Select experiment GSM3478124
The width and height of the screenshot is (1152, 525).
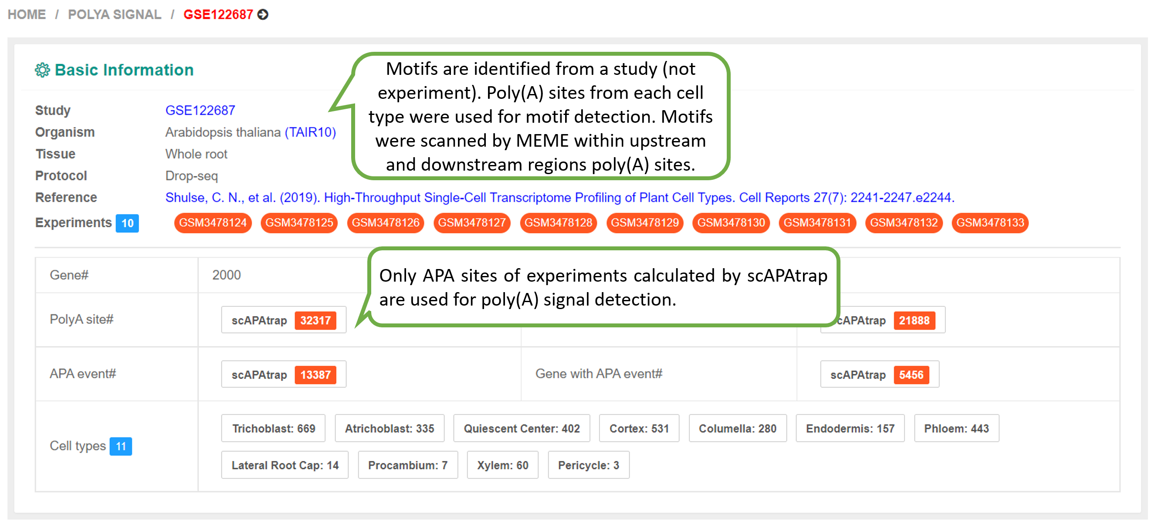[213, 222]
